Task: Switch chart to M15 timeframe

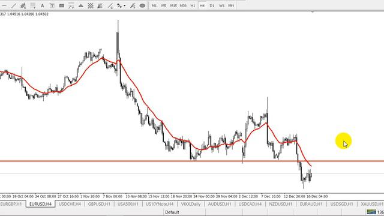Action: pos(173,5)
